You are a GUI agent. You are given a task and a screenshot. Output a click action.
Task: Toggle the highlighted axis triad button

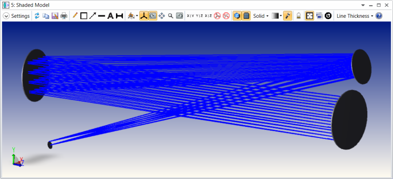(144, 16)
